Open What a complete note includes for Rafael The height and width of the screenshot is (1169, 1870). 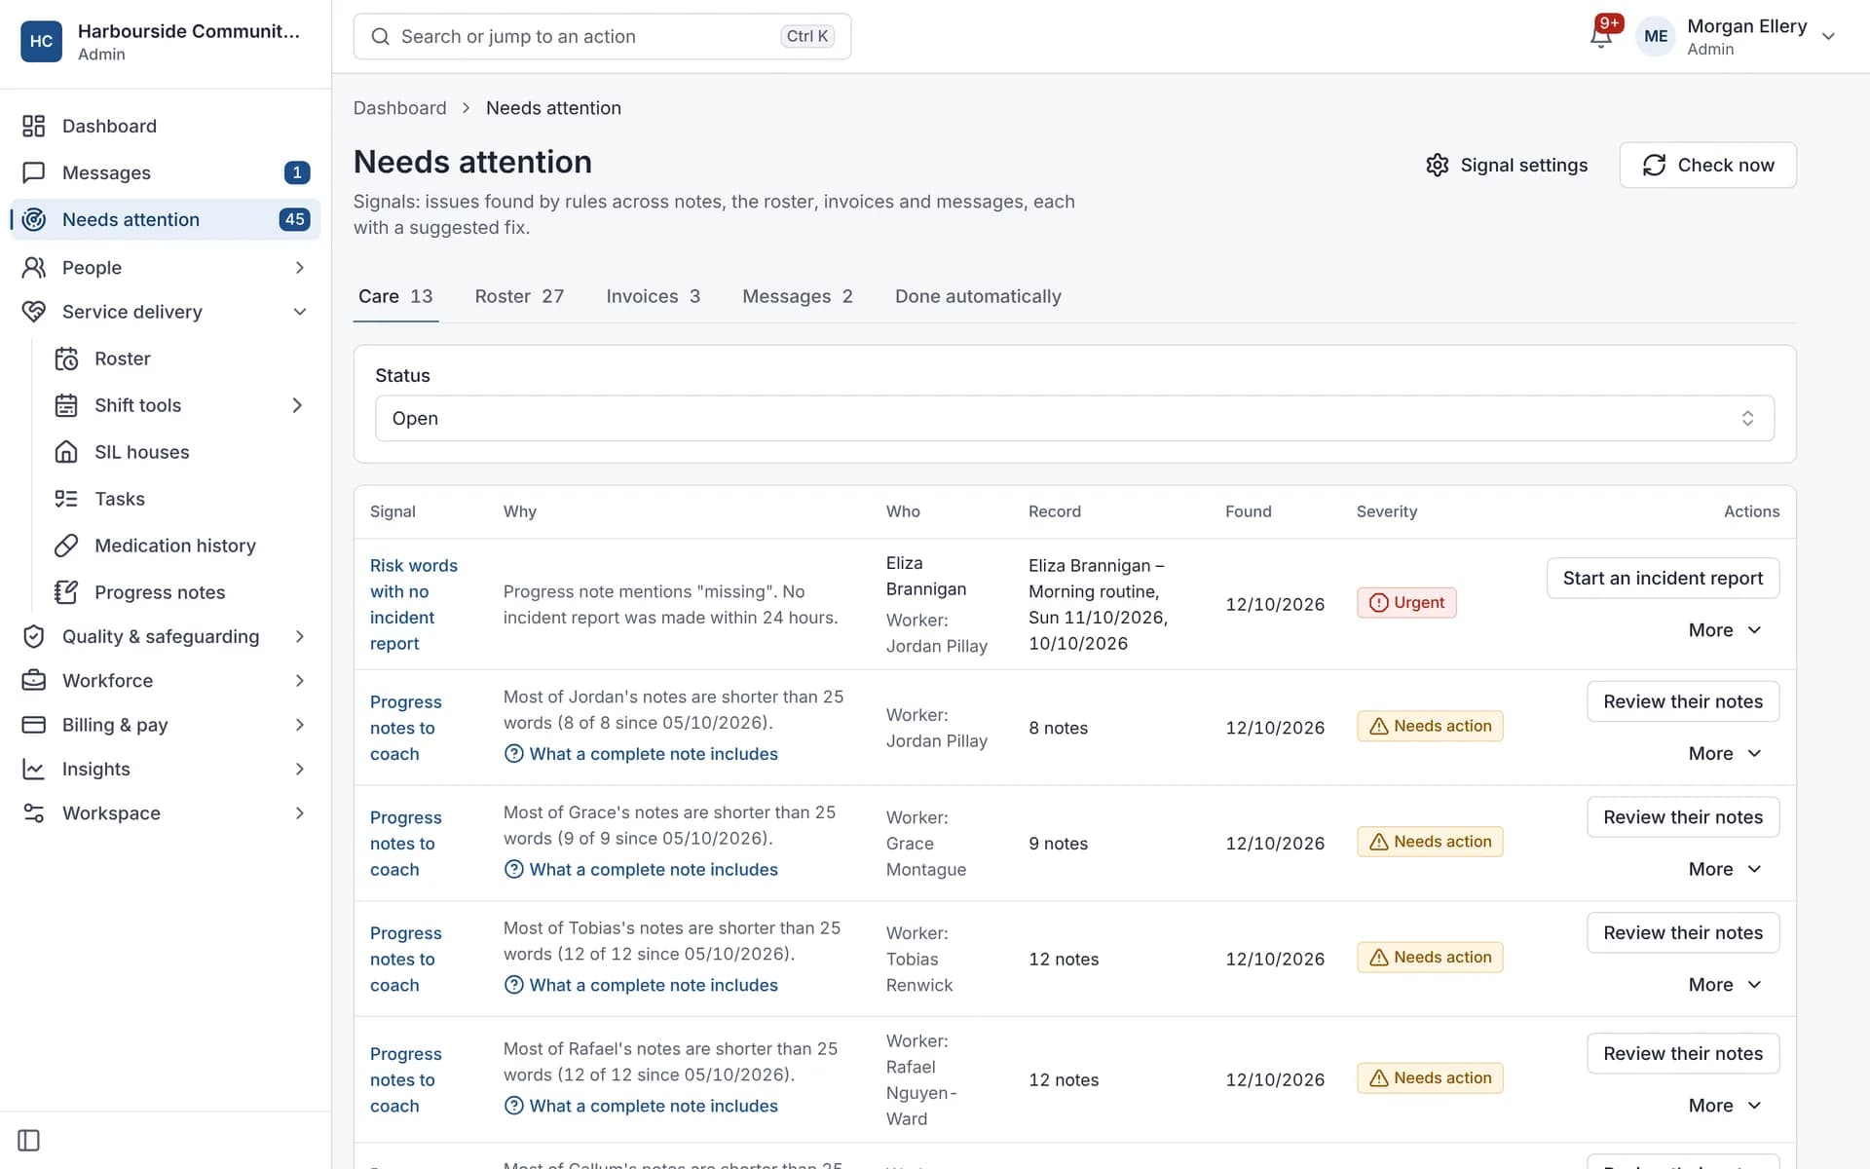coord(641,1106)
